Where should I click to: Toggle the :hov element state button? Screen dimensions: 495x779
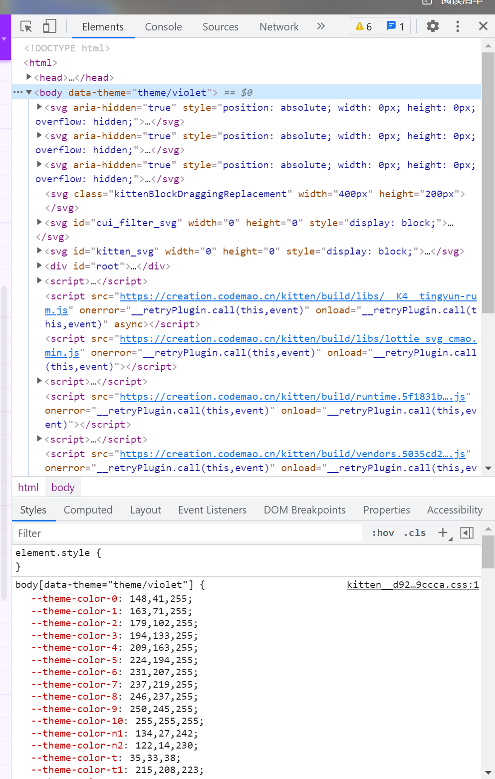(383, 533)
